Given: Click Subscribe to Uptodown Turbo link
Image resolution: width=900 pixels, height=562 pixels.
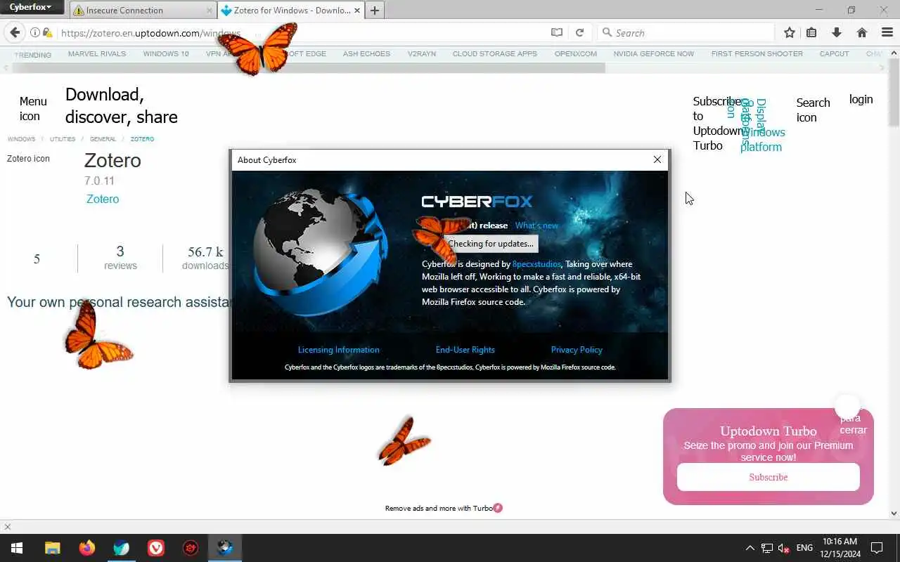Looking at the screenshot, I should (717, 124).
